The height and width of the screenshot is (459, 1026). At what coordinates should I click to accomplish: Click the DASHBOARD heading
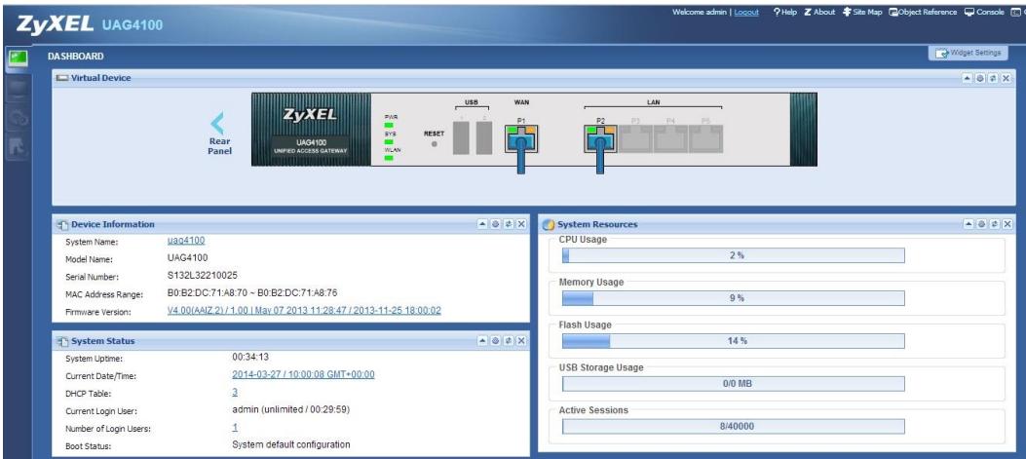(75, 57)
